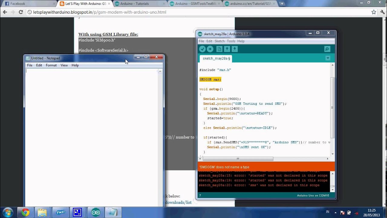Click Arduino console scrollbar
This screenshot has width=387, height=218.
pos(333,181)
